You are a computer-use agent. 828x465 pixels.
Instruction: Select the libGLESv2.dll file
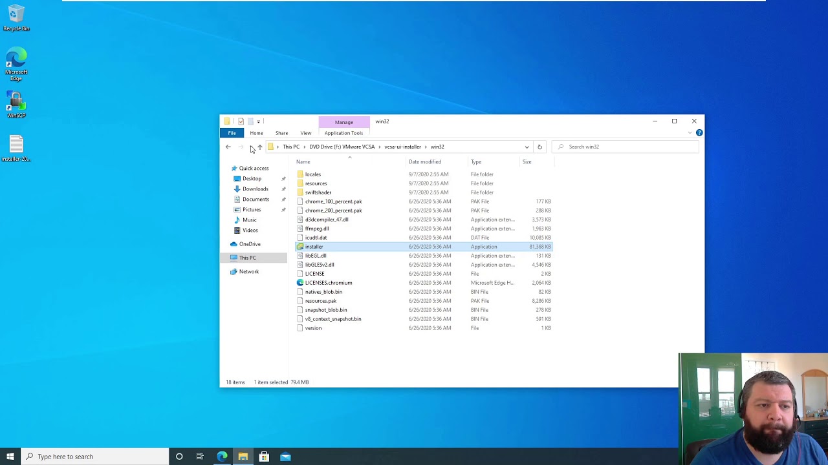(x=424, y=265)
